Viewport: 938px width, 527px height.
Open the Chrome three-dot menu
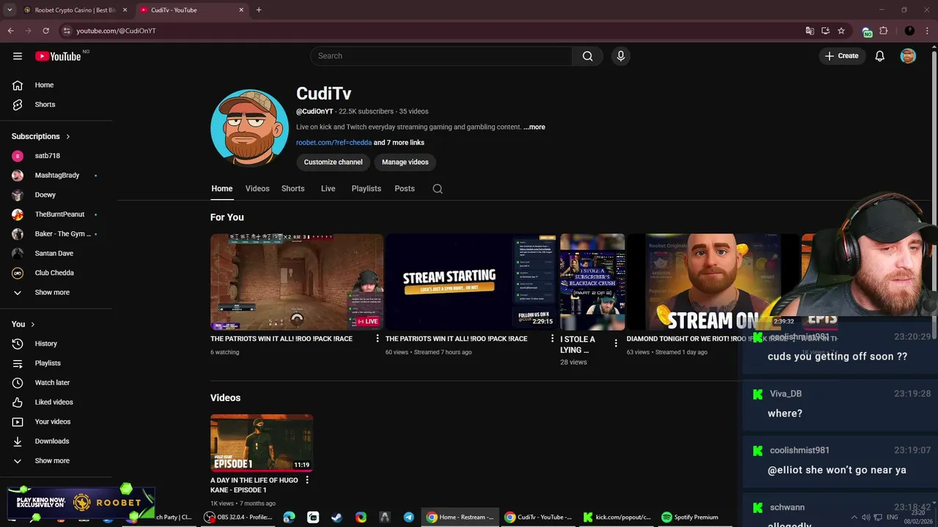click(928, 31)
